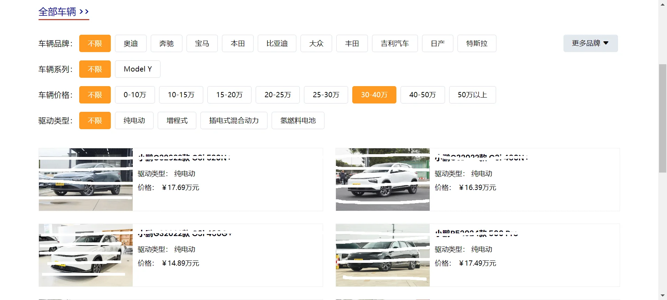The image size is (667, 300).
Task: Pick the 0-10万 price range
Action: coord(135,95)
